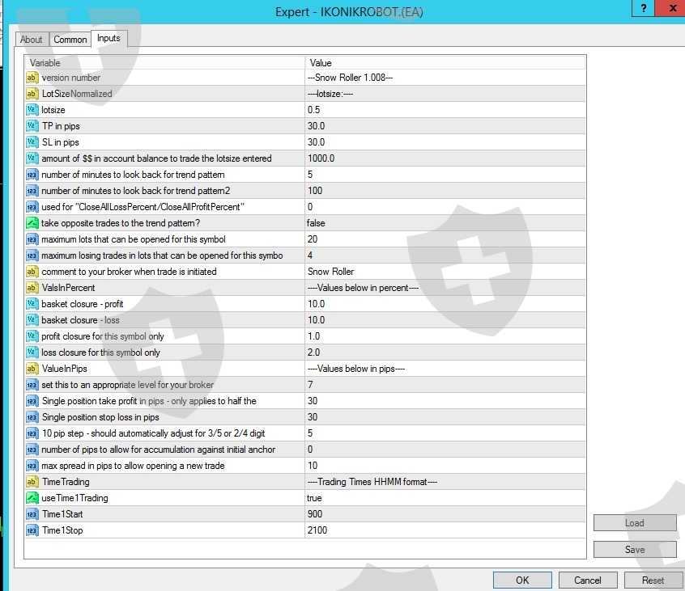Screen dimensions: 685x591
Task: Open the Common tab
Action: click(70, 40)
